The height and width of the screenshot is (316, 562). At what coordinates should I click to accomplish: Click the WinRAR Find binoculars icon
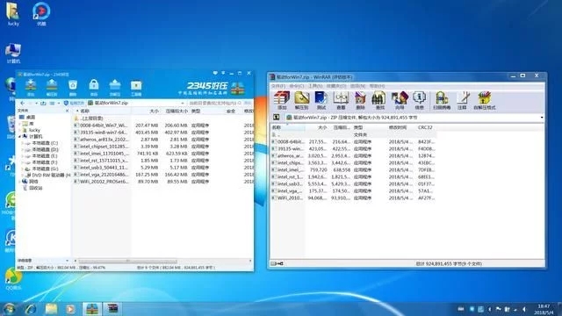point(379,100)
